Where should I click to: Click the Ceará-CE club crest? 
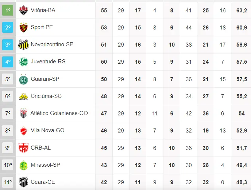24,182
